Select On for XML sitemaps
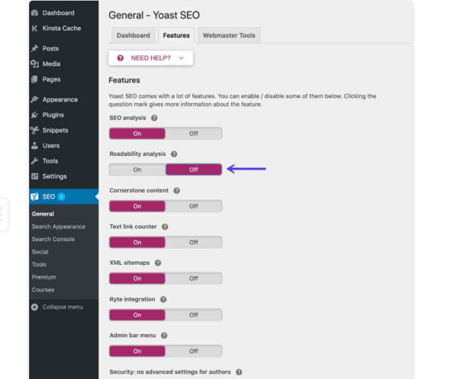 (138, 278)
